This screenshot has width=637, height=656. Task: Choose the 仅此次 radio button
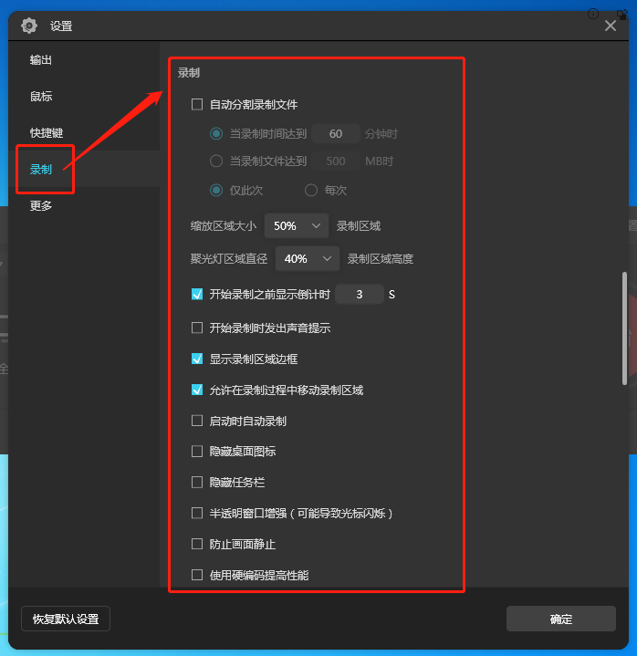tap(216, 191)
